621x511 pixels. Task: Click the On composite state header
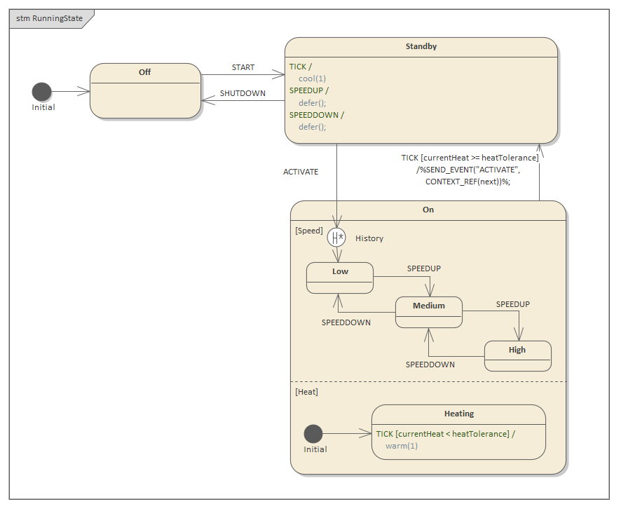428,210
